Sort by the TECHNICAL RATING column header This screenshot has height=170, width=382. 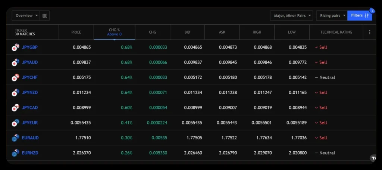coord(336,32)
